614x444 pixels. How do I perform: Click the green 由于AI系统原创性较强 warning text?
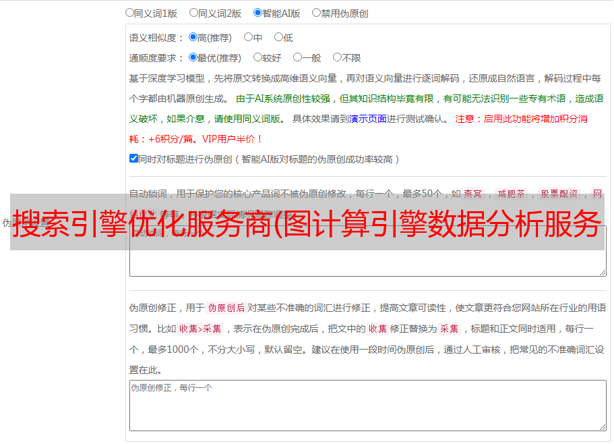366,109
